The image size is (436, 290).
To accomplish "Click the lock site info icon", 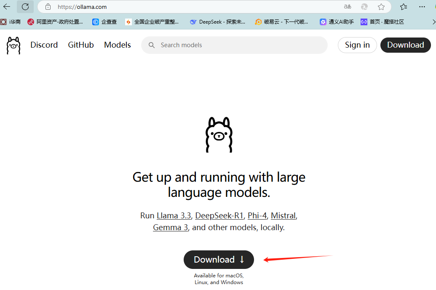I will 48,7.
